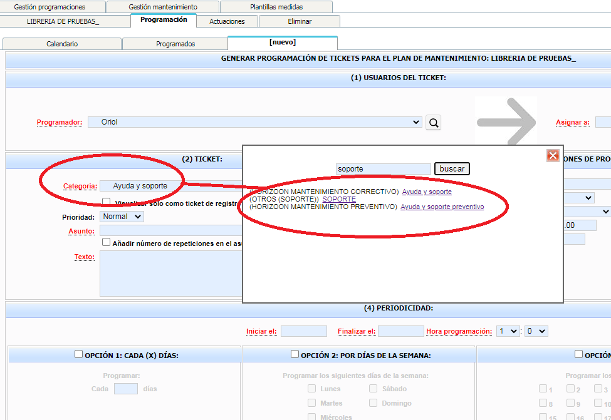The height and width of the screenshot is (420, 611).
Task: Tick the day 9 checkbox of the month
Action: [x=570, y=402]
